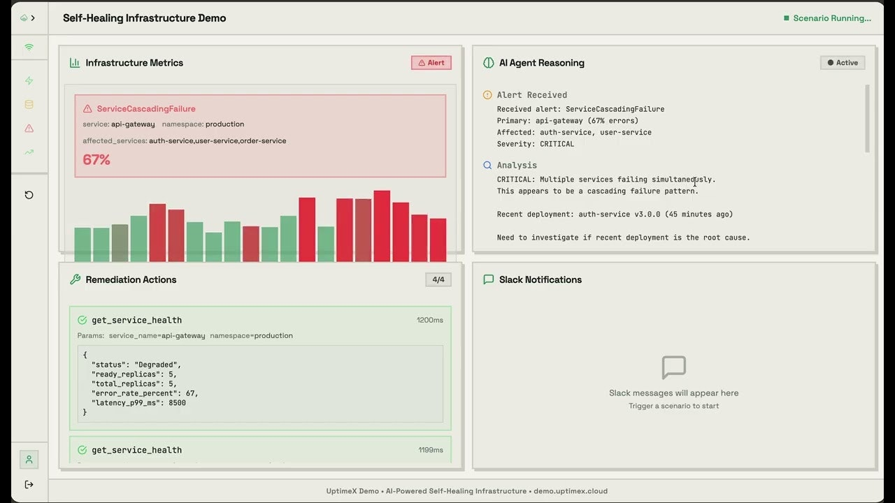Click the tallest red bar in chart
The width and height of the screenshot is (895, 503).
pyautogui.click(x=382, y=226)
